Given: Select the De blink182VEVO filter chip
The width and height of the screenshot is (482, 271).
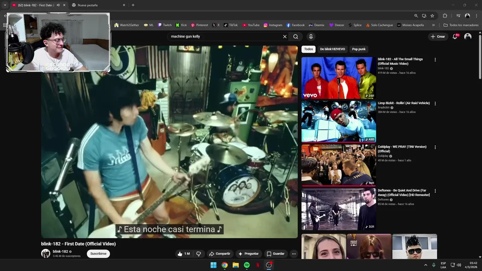Looking at the screenshot, I should 333,49.
